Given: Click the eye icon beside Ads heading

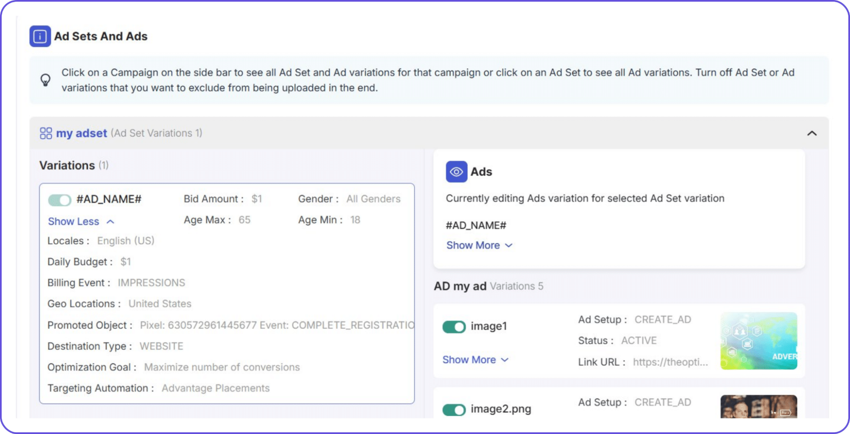Looking at the screenshot, I should point(456,172).
